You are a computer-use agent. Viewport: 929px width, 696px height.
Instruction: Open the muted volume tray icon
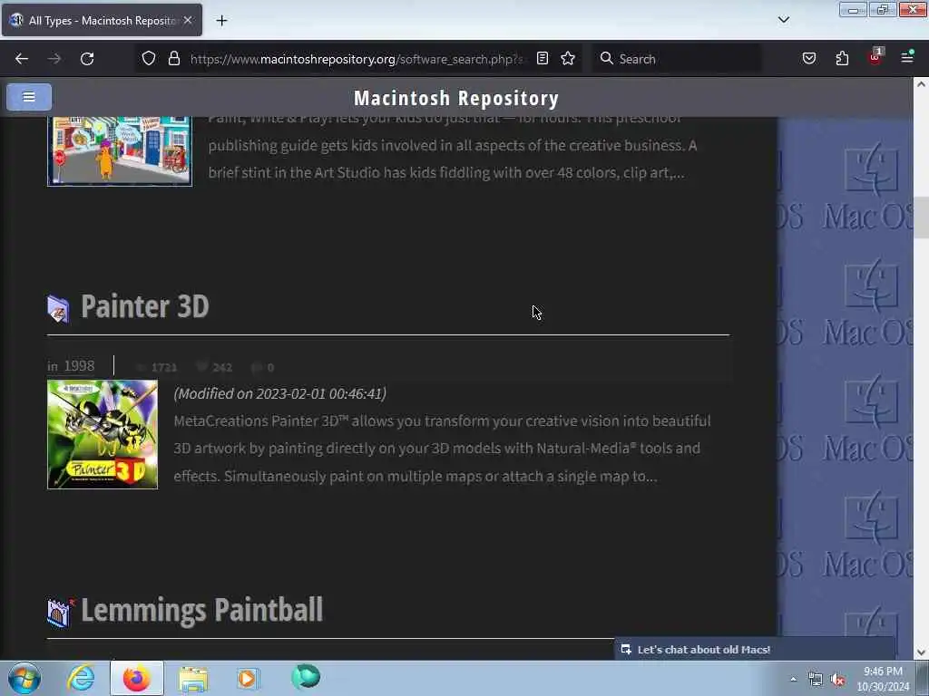(x=837, y=680)
